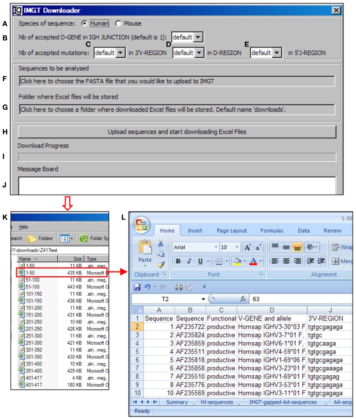
Task: Click the Office button in Excel
Action: (142, 228)
